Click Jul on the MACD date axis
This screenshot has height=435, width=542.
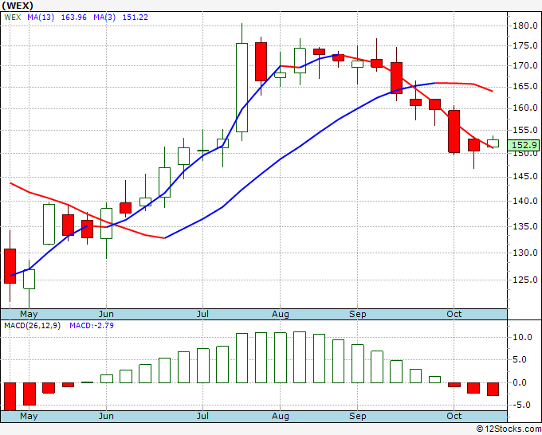[202, 416]
